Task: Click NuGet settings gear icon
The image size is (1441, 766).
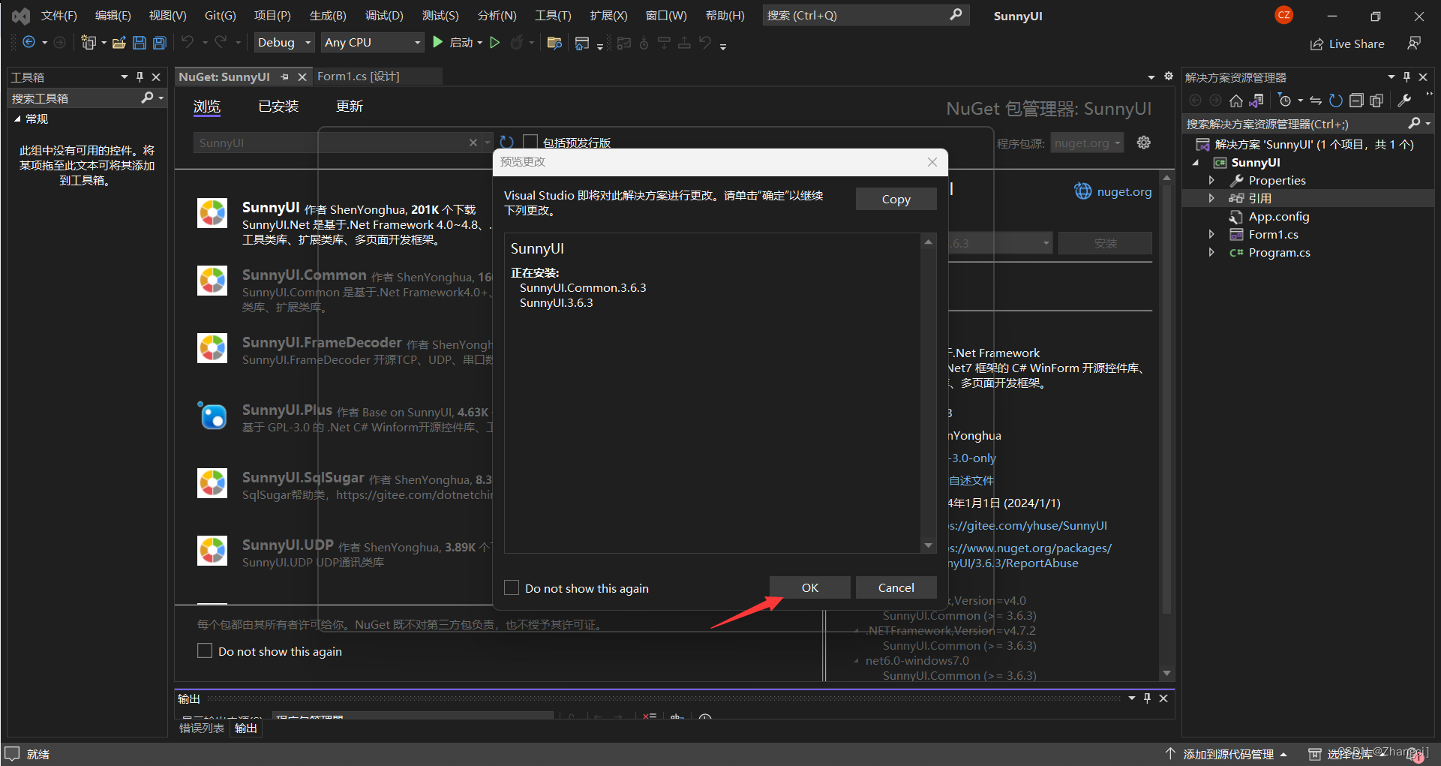Action: pyautogui.click(x=1144, y=143)
